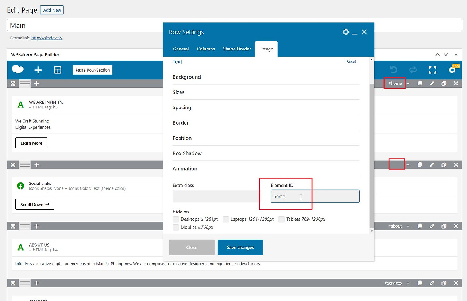Copy the #home row
Screen dimensions: 467x301
pyautogui.click(x=420, y=84)
